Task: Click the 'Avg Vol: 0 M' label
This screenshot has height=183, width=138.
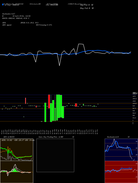Action: coord(87,5)
